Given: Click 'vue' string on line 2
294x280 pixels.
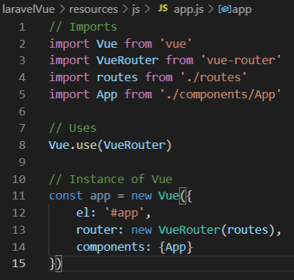Looking at the screenshot, I should coord(176,44).
